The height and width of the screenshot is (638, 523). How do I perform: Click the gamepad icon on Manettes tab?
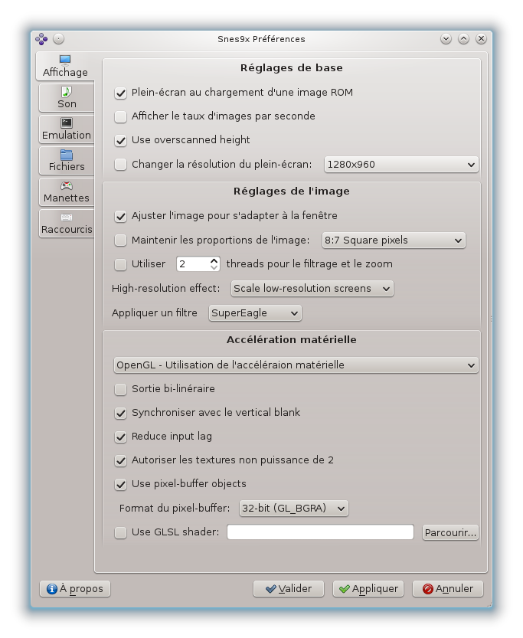[67, 186]
